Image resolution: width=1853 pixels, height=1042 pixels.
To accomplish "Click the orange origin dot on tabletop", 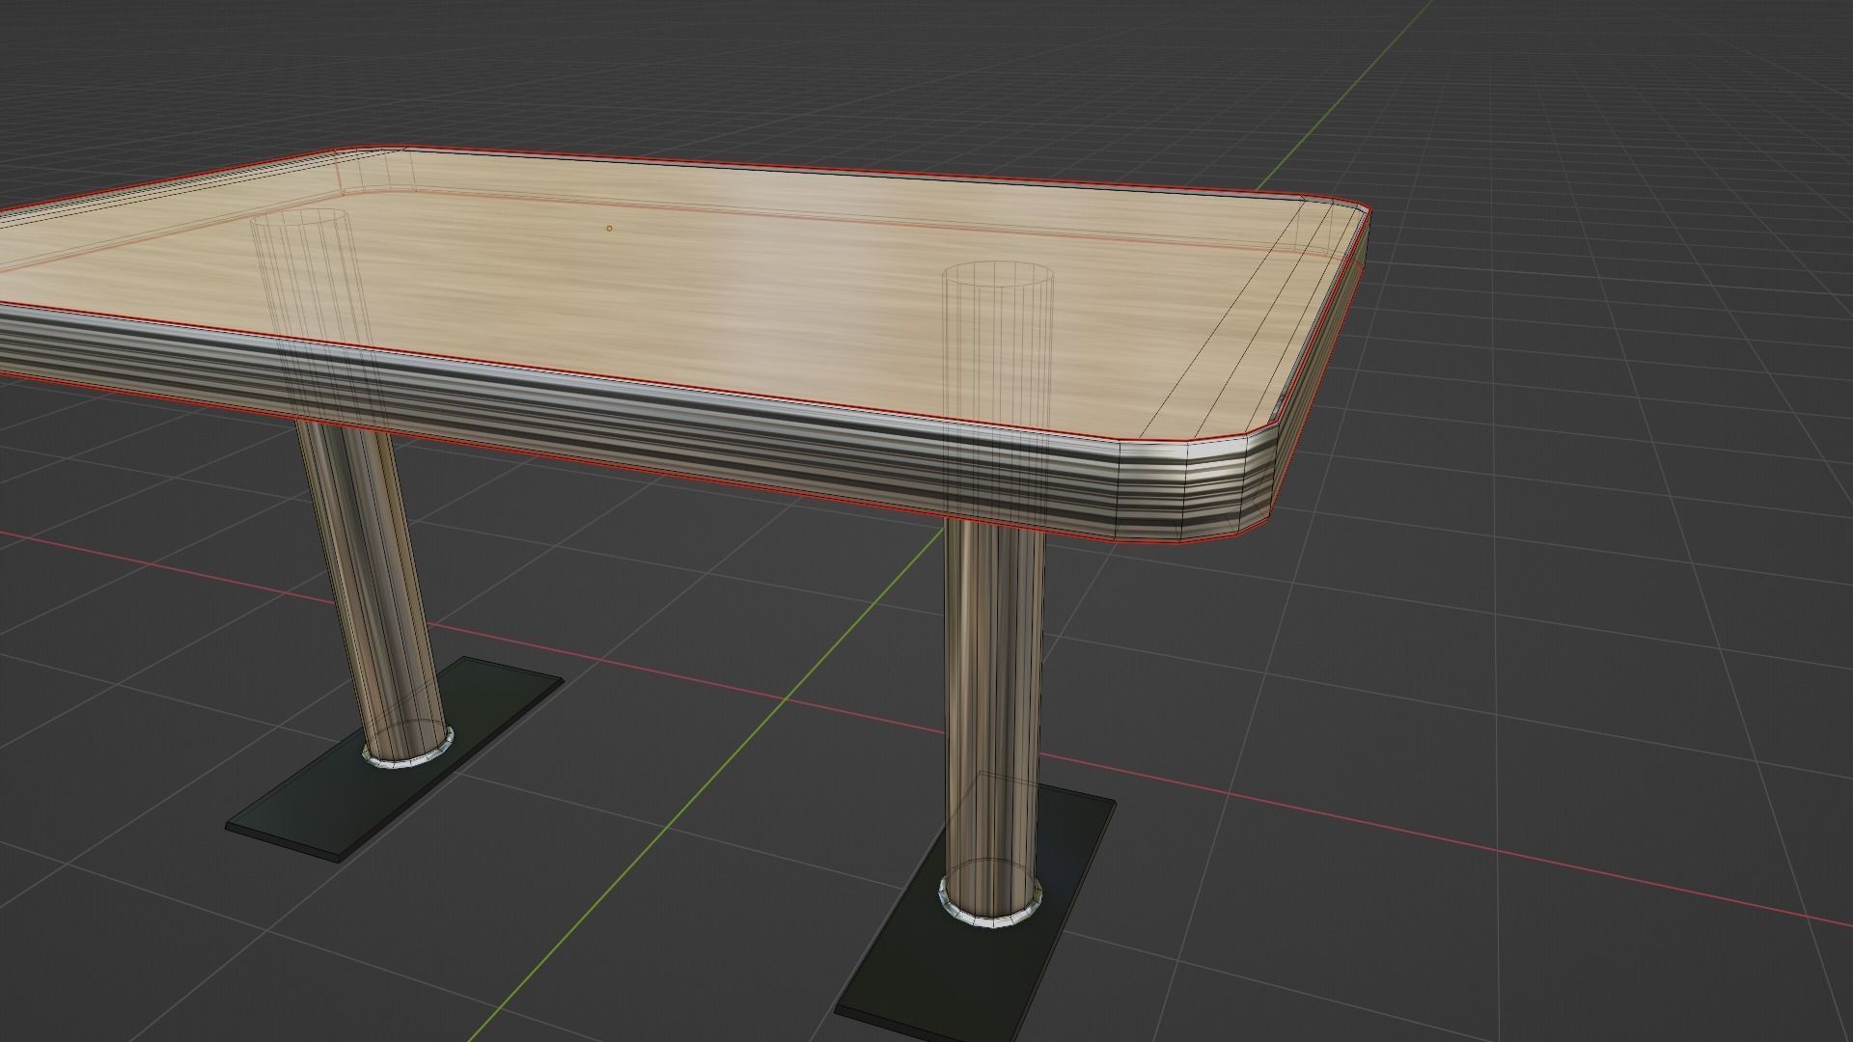I will [x=609, y=229].
